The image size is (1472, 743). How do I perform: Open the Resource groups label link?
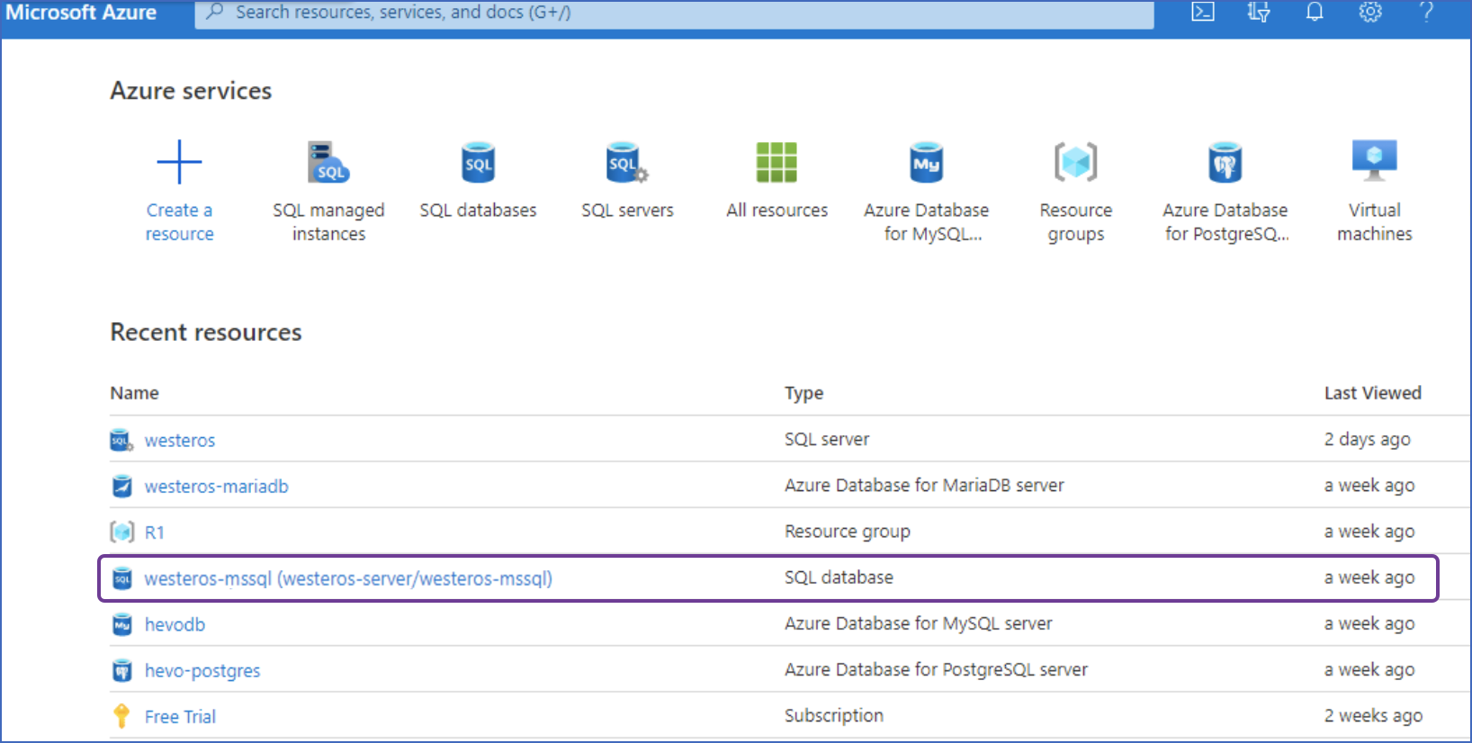[1076, 221]
